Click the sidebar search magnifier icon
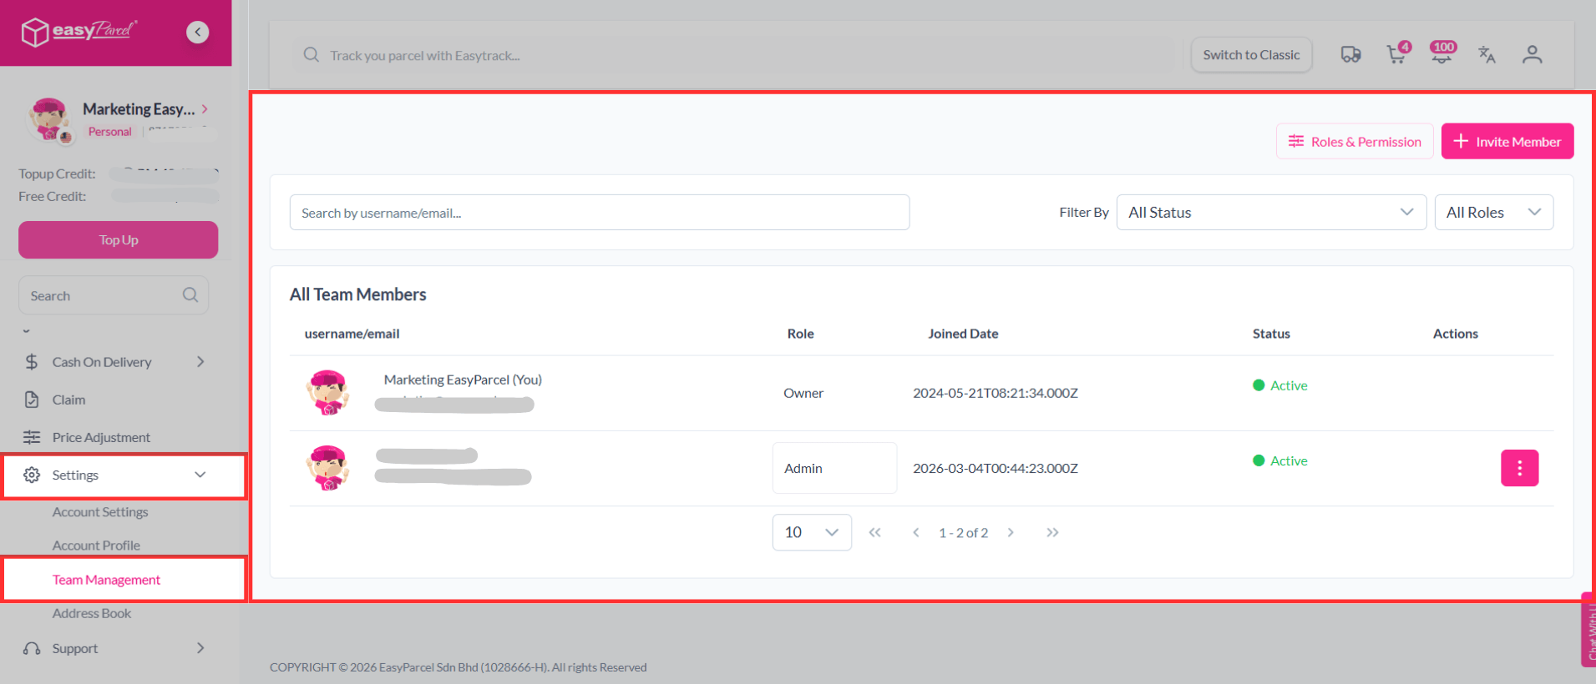This screenshot has height=684, width=1596. pyautogui.click(x=190, y=295)
